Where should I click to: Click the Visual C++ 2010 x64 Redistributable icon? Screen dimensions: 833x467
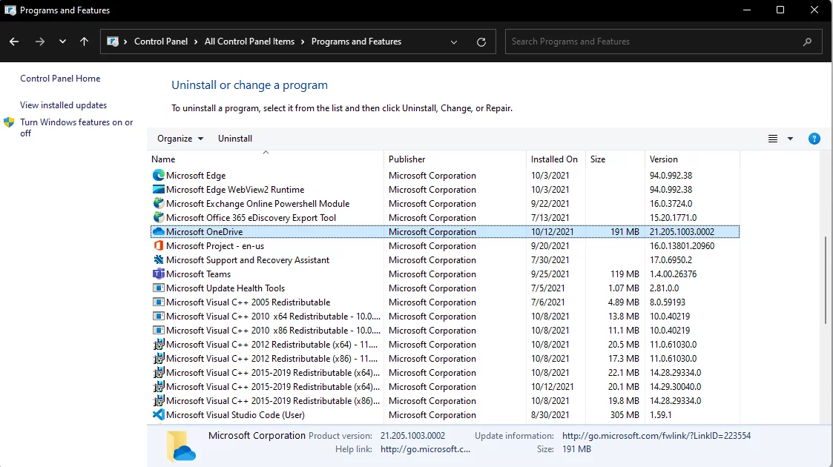click(158, 317)
